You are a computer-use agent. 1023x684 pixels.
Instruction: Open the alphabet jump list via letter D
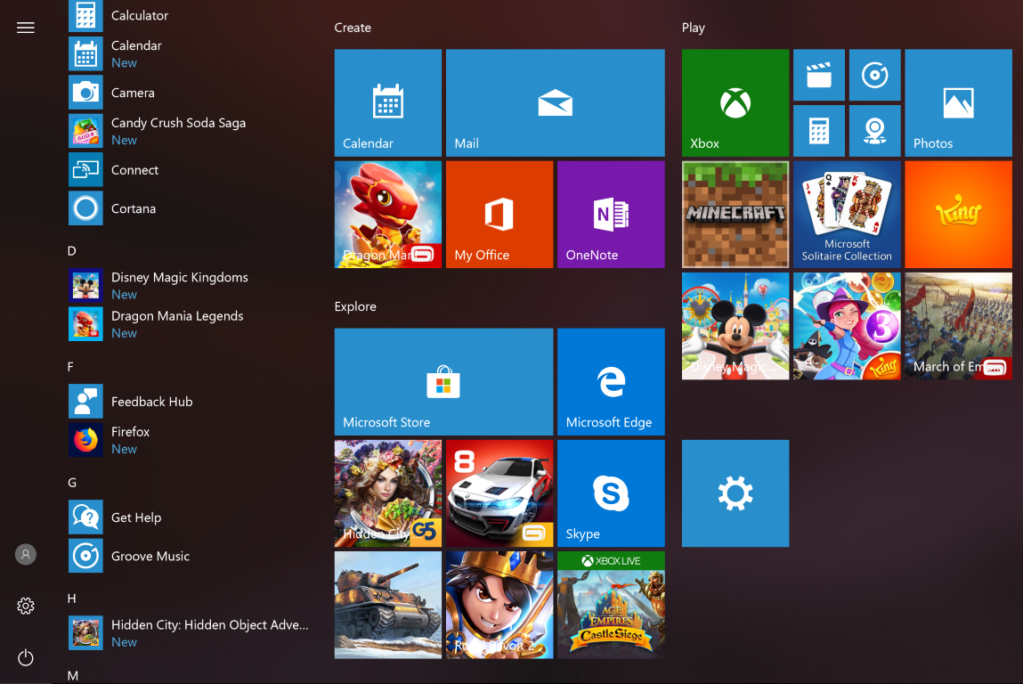(71, 251)
